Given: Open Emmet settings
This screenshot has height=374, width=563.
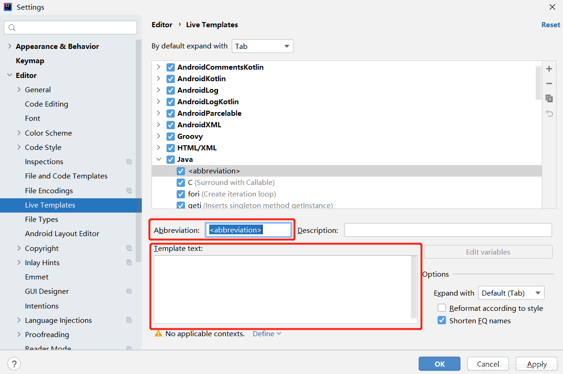Looking at the screenshot, I should point(36,277).
